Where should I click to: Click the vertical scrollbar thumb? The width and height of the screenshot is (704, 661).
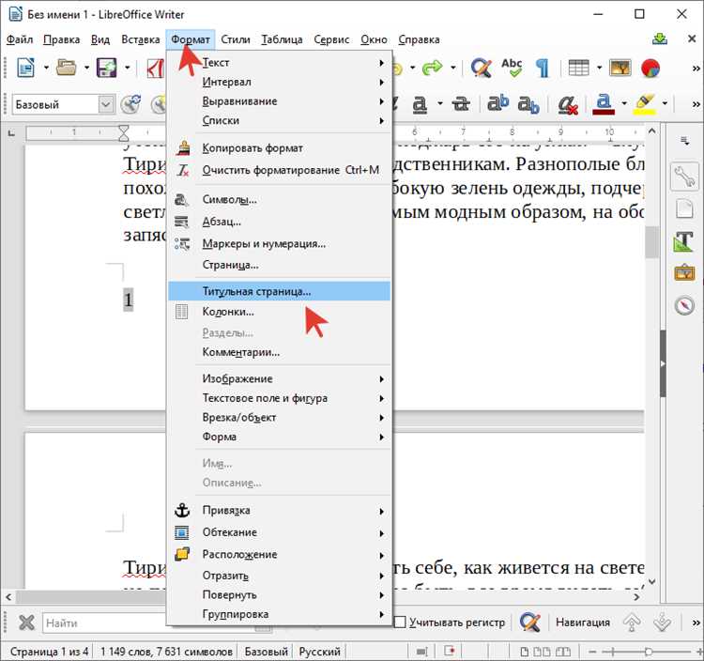652,242
